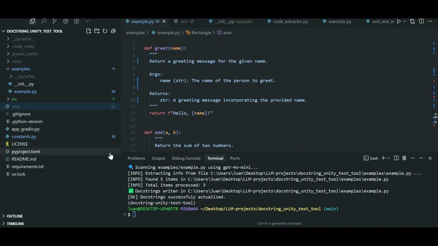The width and height of the screenshot is (438, 246).
Task: Click the examples breadcrumb segment
Action: click(135, 32)
